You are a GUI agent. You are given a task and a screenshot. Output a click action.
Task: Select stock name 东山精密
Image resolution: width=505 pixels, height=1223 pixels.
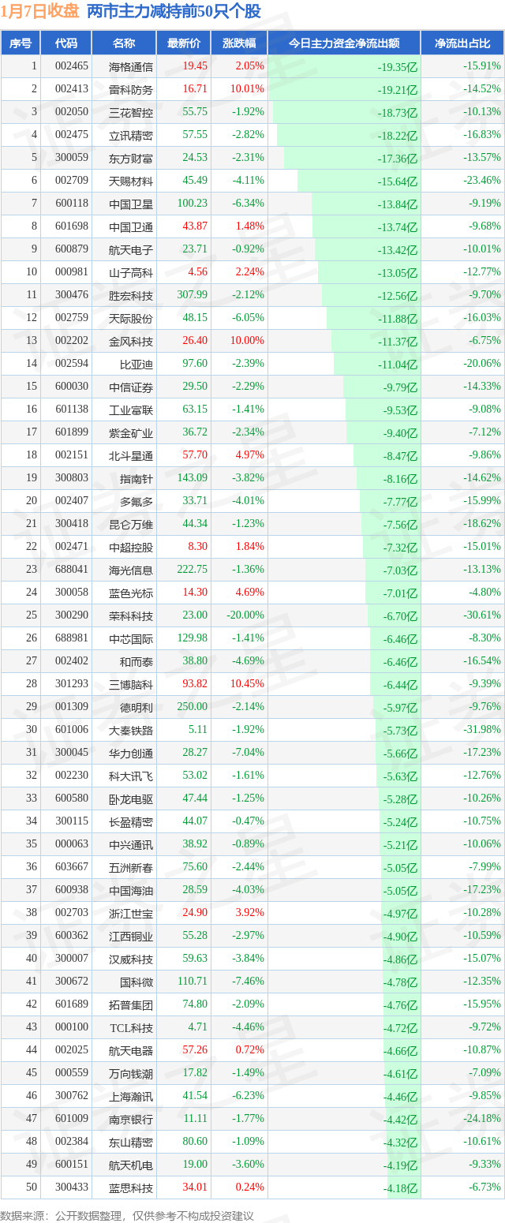[131, 1142]
